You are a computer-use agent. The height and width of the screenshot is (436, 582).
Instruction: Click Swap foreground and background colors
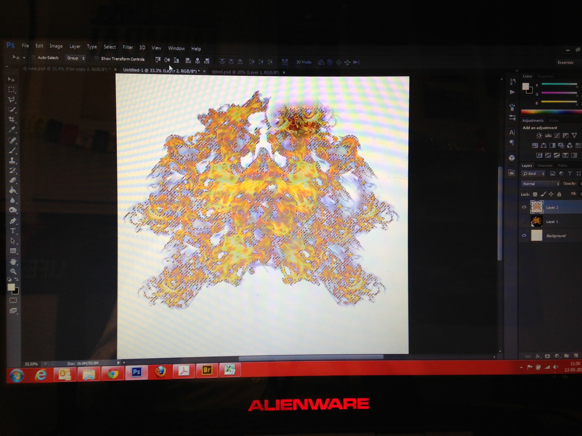16,280
